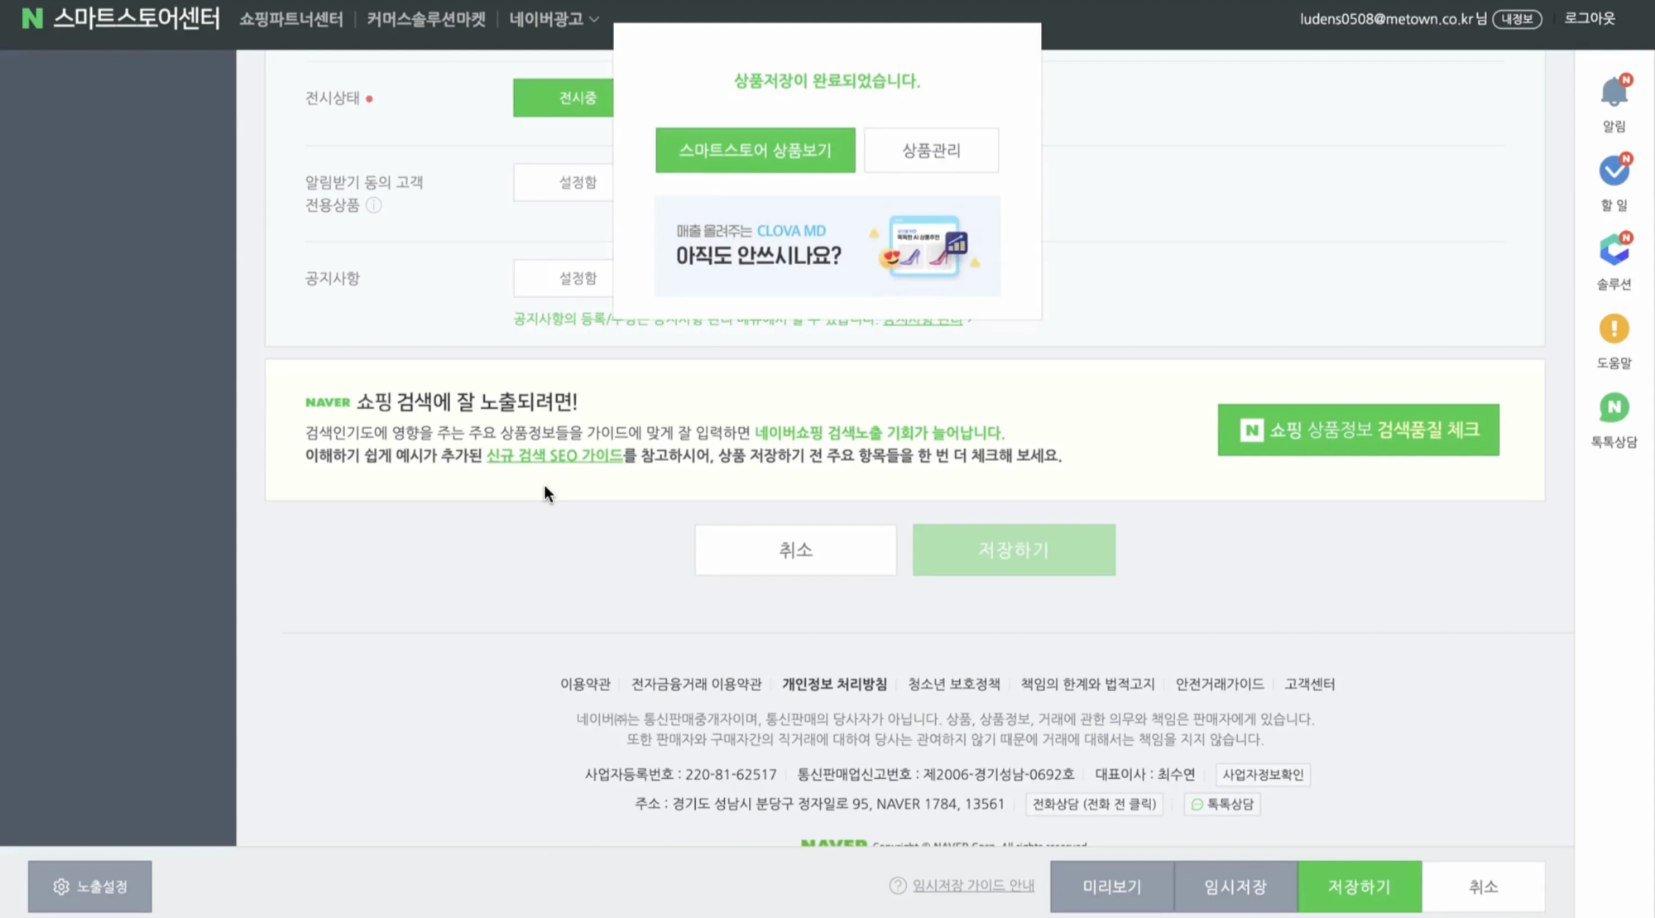Click the CLOVA MD promotional banner

[826, 245]
